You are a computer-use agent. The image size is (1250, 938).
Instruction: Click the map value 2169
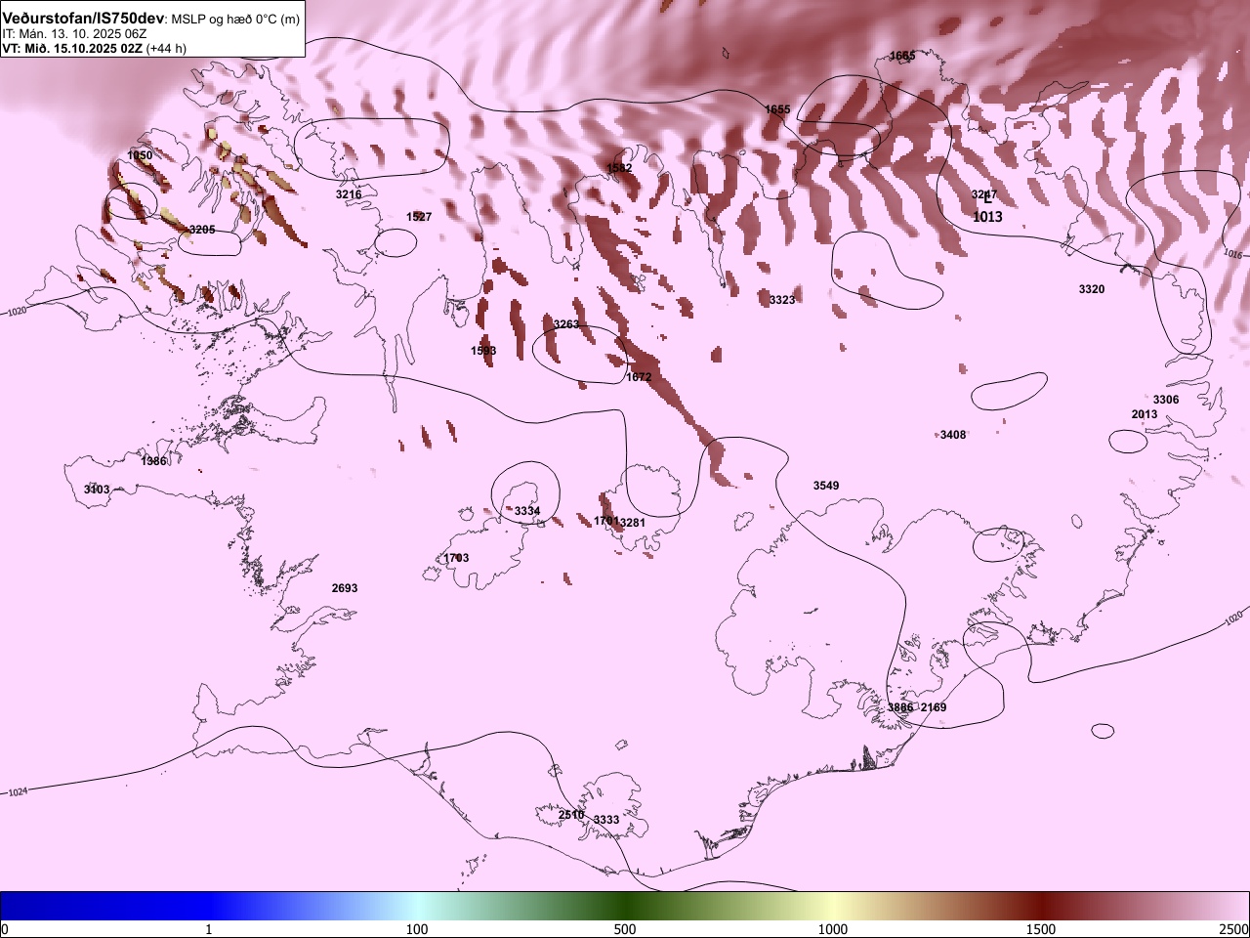(x=934, y=707)
